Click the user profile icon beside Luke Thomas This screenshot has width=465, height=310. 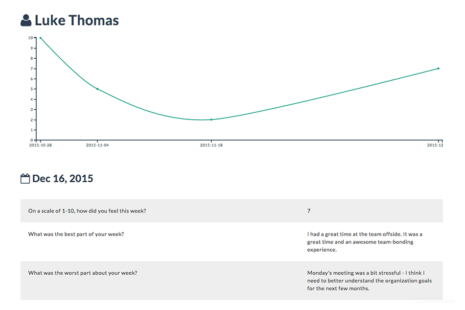tap(26, 21)
